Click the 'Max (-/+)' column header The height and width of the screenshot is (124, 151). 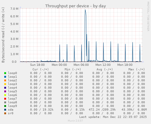click(x=136, y=69)
